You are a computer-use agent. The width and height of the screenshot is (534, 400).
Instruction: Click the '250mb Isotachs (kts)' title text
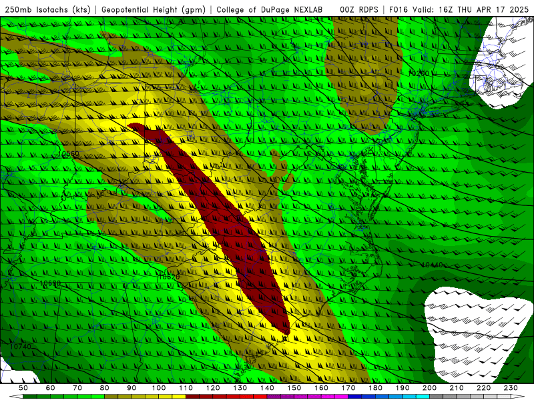[x=47, y=10]
